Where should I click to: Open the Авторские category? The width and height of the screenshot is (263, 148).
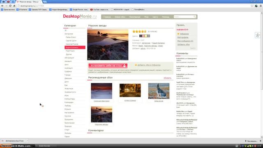coord(69,34)
